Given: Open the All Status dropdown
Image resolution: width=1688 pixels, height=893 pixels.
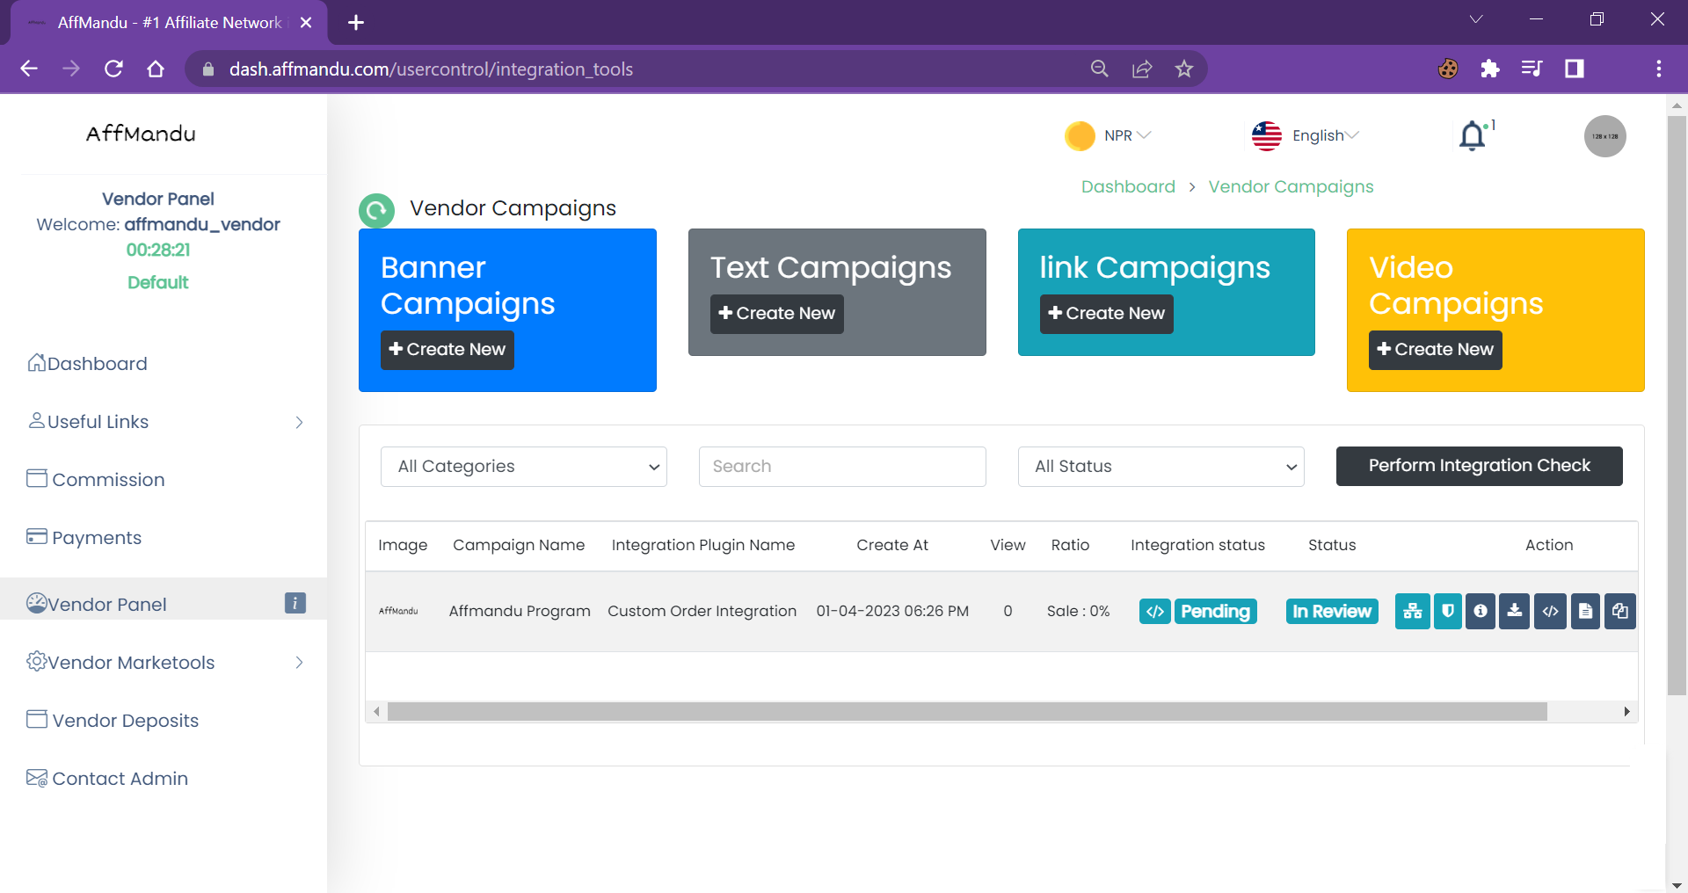Looking at the screenshot, I should coord(1160,467).
